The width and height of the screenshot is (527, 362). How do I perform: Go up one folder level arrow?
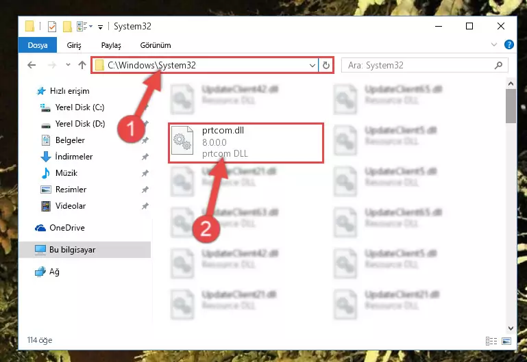[82, 65]
